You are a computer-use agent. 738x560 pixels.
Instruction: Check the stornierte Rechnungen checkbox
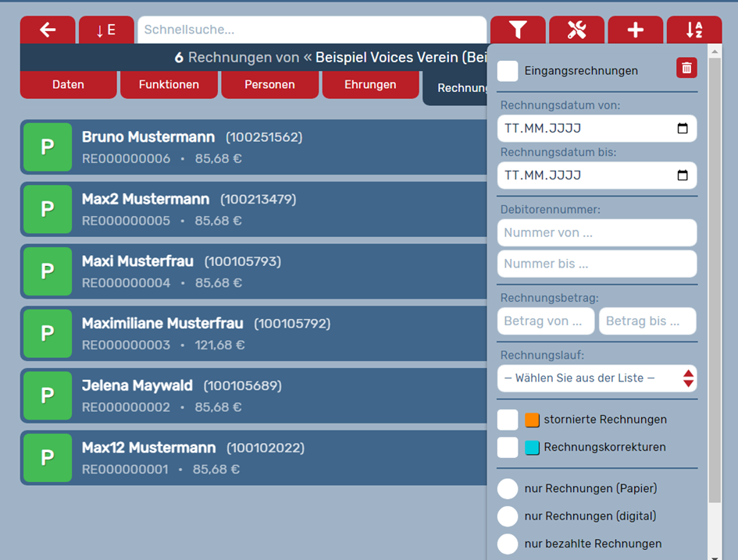(x=508, y=420)
